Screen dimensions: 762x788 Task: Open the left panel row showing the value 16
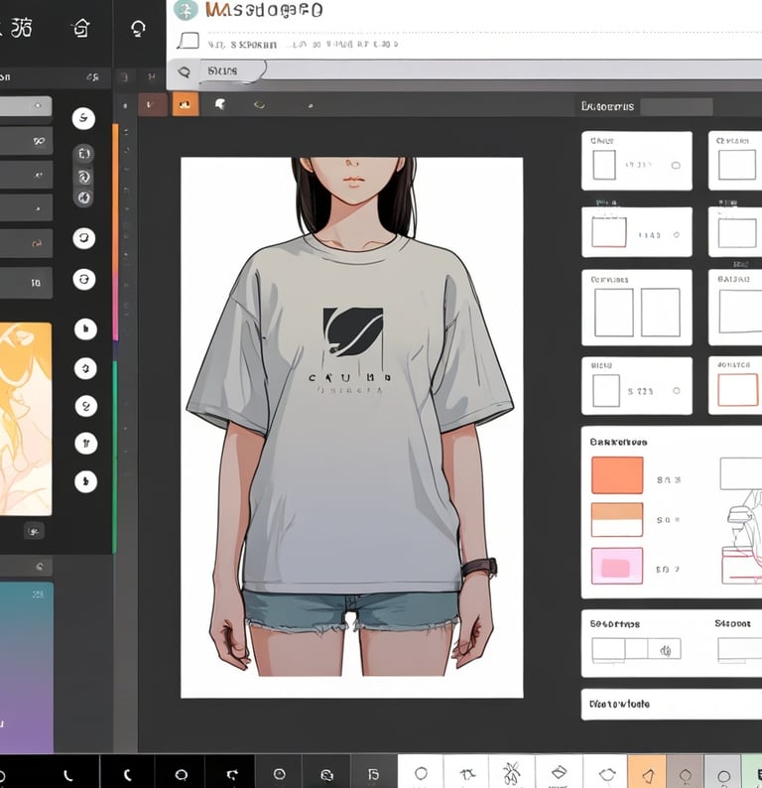(x=26, y=283)
